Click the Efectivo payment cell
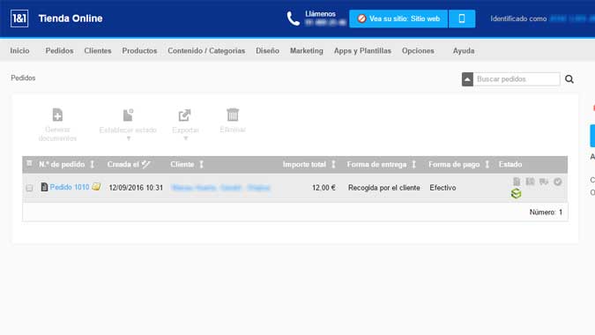This screenshot has height=335, width=595. [x=443, y=188]
